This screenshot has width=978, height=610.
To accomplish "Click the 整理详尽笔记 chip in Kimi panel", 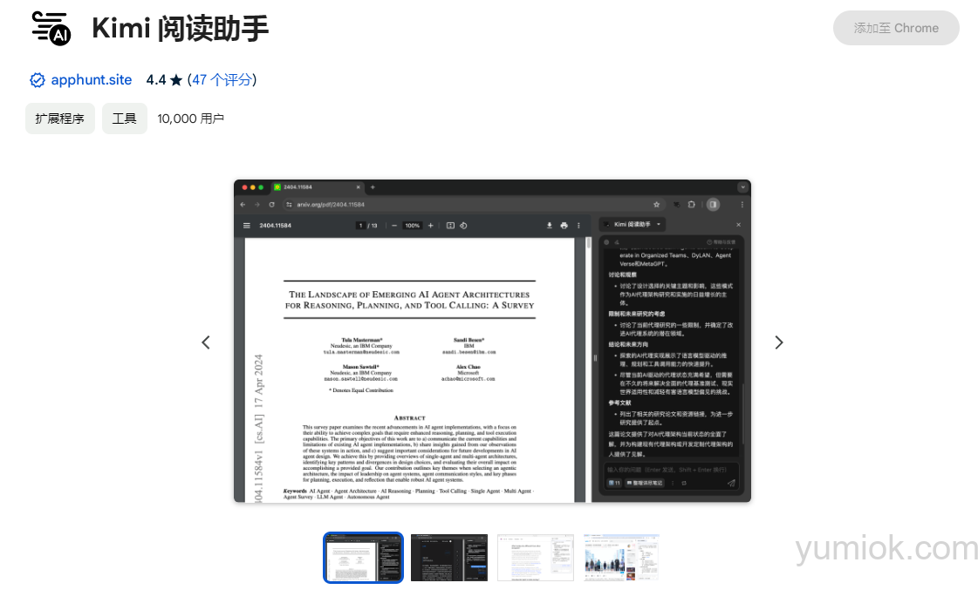I will click(645, 483).
